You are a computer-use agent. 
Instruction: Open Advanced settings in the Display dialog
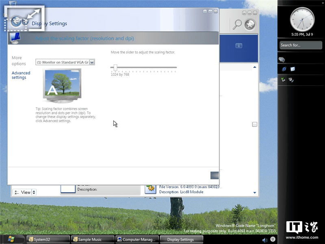pos(20,75)
